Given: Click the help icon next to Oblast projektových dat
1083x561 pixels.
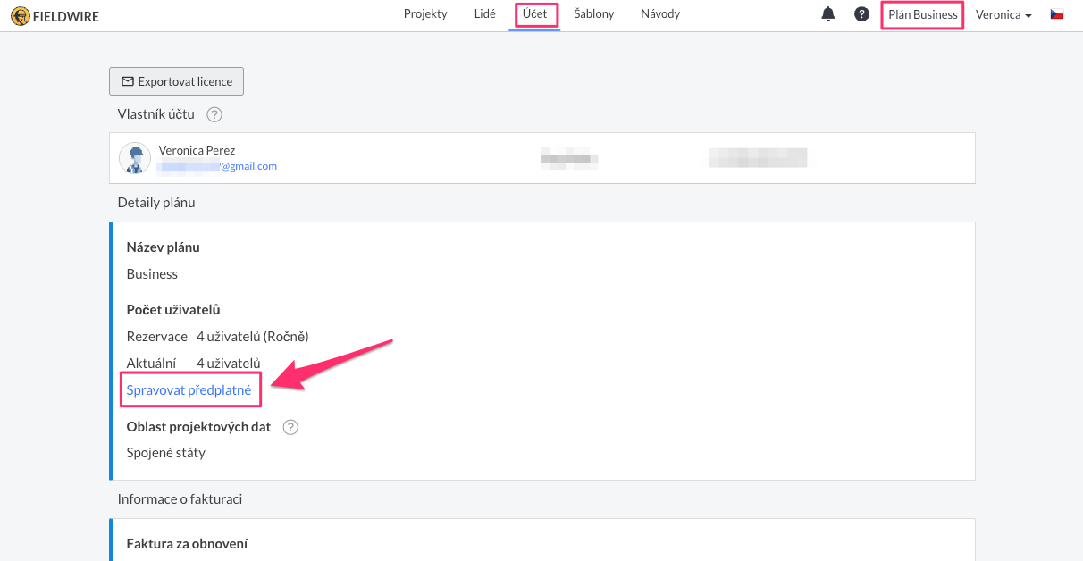Looking at the screenshot, I should 290,427.
